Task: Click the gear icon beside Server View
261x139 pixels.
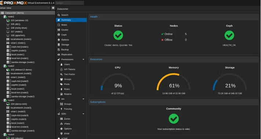Action: pyautogui.click(x=53, y=8)
